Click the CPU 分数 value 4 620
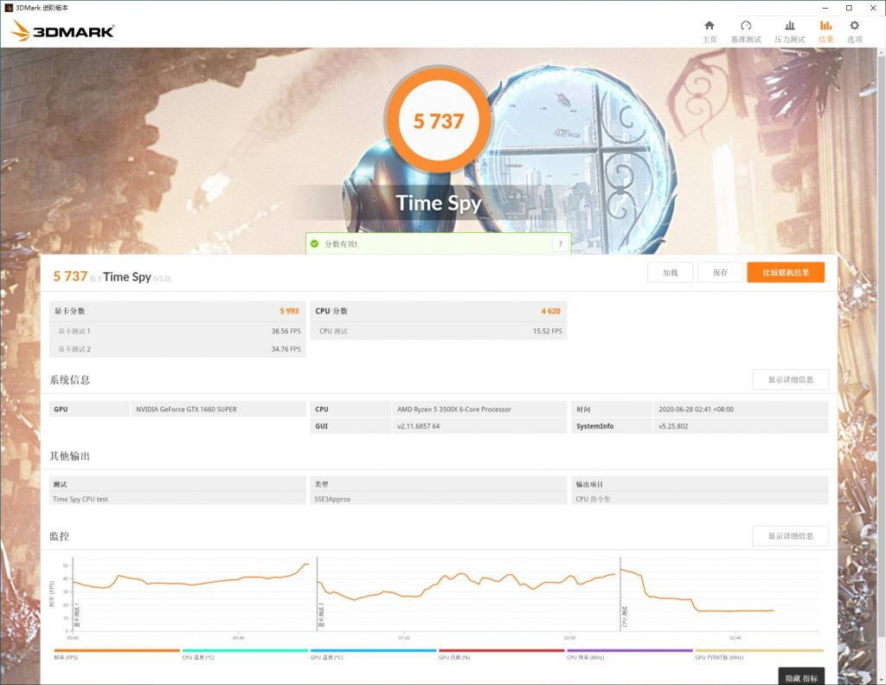 click(550, 311)
